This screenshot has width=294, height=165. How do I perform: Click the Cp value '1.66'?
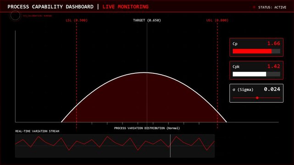coord(274,44)
